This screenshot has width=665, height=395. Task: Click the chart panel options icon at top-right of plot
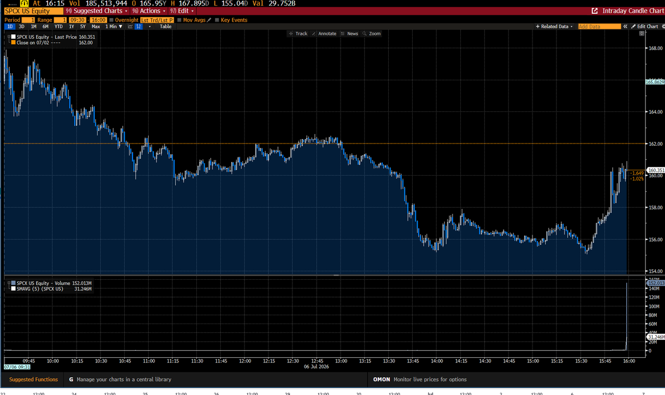pos(642,33)
